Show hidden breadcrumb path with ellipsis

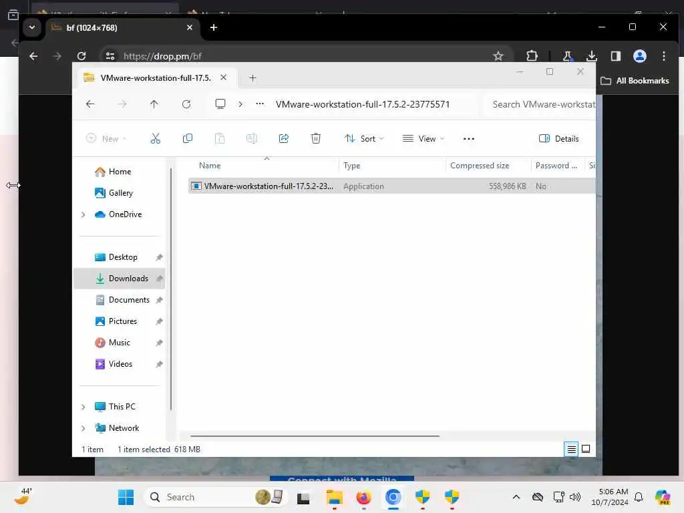click(260, 104)
